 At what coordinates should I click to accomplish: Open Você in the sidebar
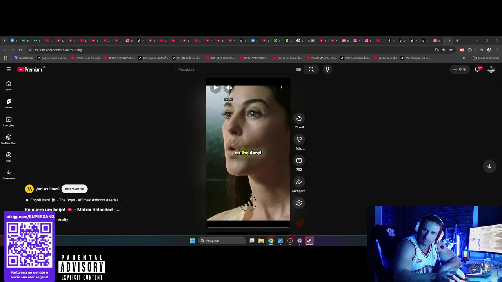pyautogui.click(x=9, y=157)
